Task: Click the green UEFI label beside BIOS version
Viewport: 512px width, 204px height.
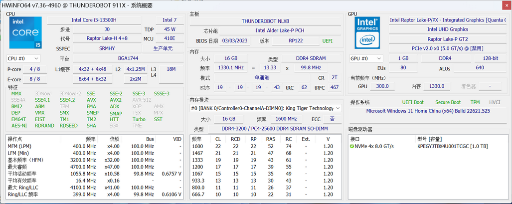Action: pyautogui.click(x=328, y=41)
